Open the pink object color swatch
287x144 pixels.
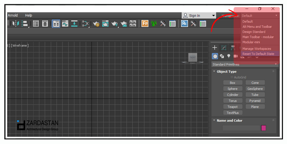(x=263, y=128)
